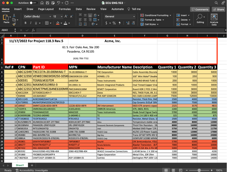This screenshot has width=227, height=172.
Task: Click into the formula bar input
Action: point(130,30)
